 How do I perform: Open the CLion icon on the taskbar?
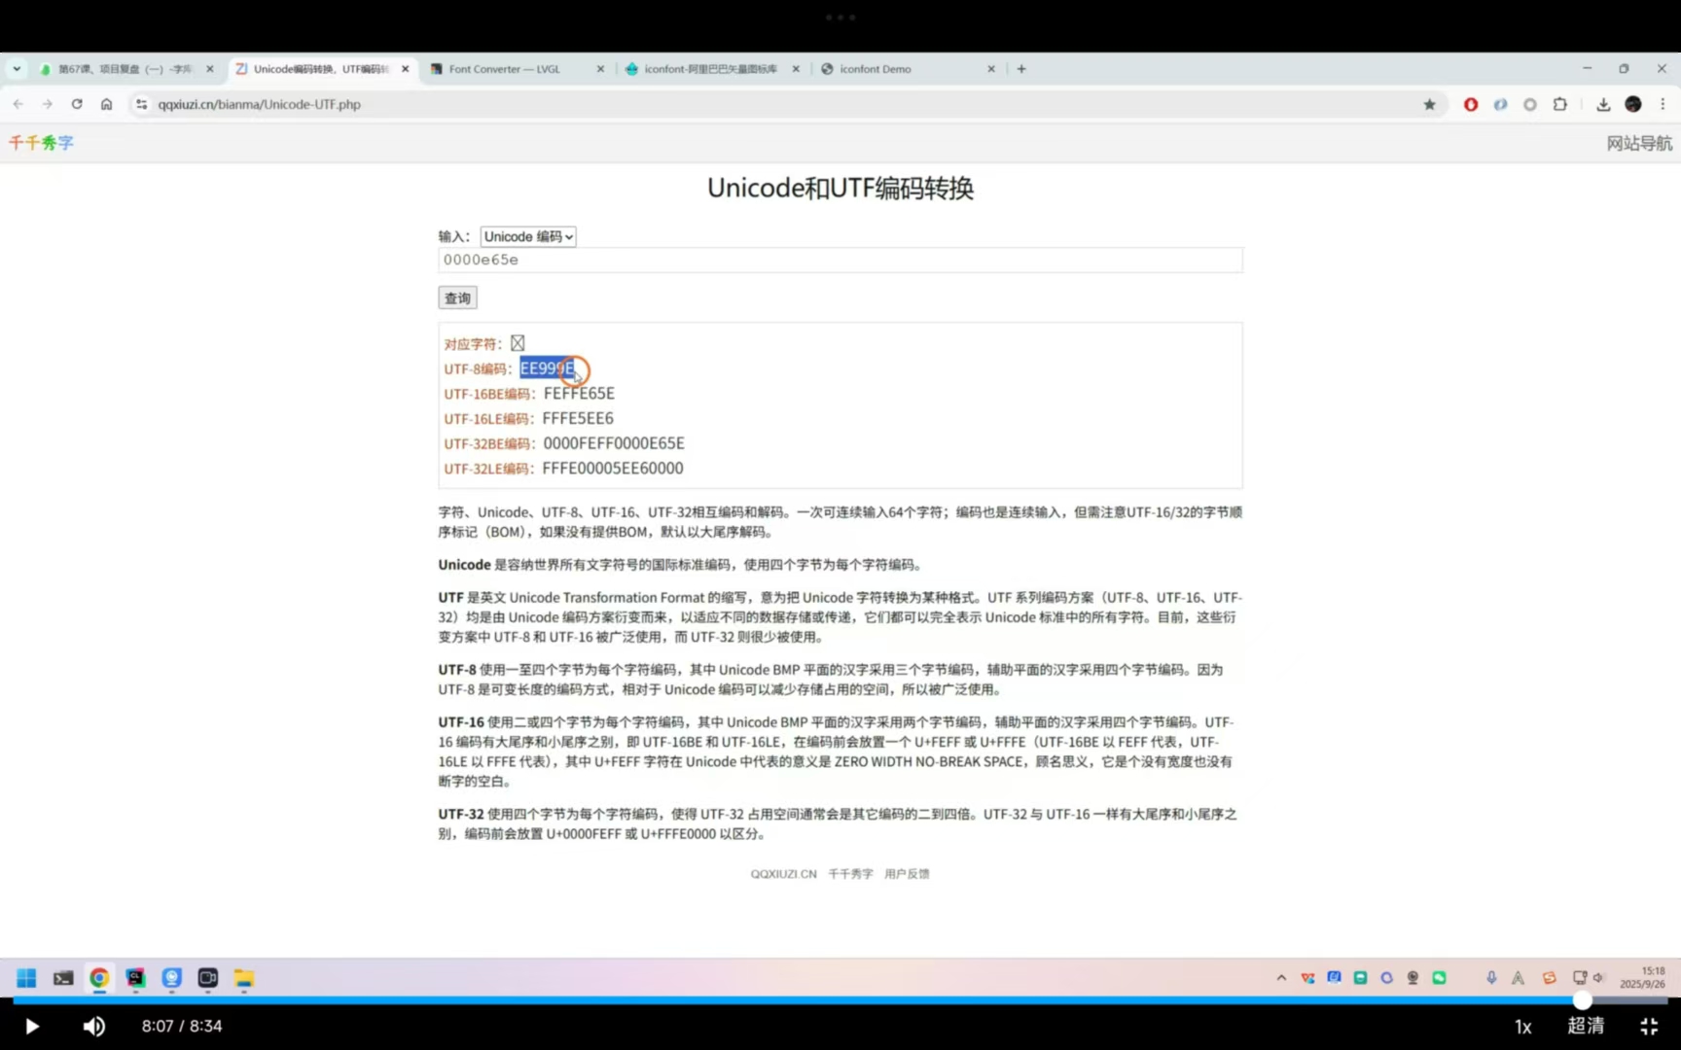coord(135,978)
